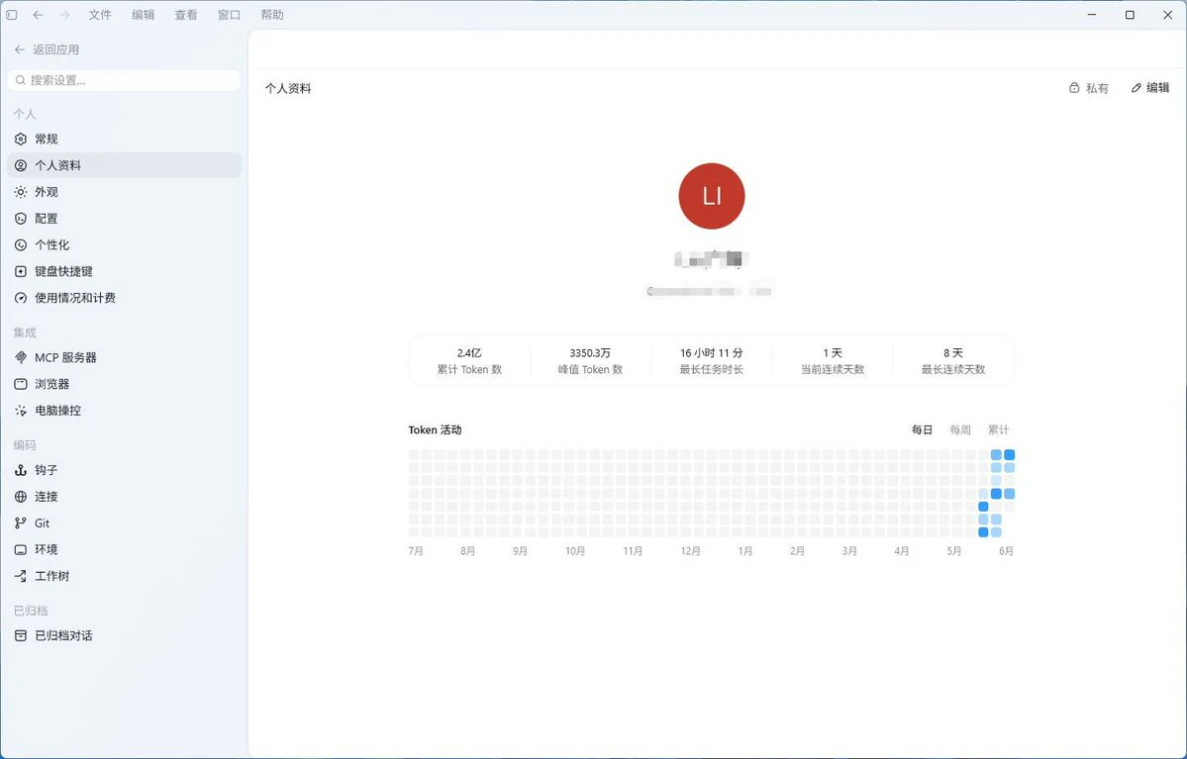Open the 帮助 menu
The image size is (1187, 759).
(272, 15)
